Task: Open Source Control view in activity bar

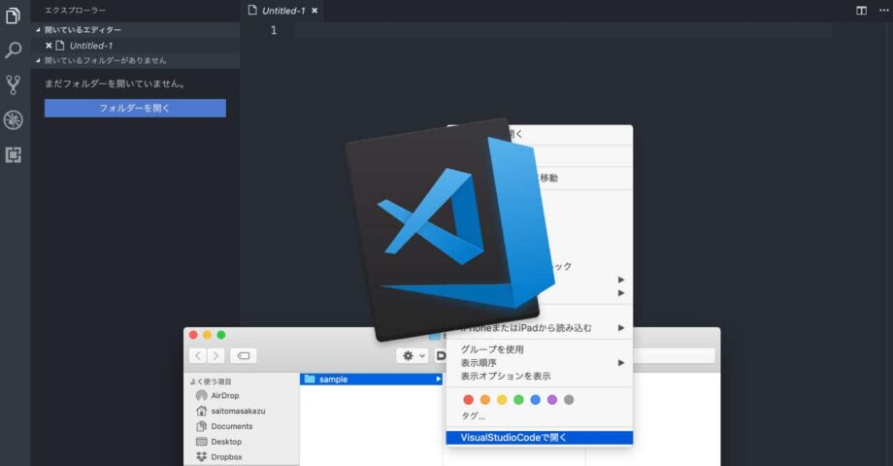Action: coord(13,84)
